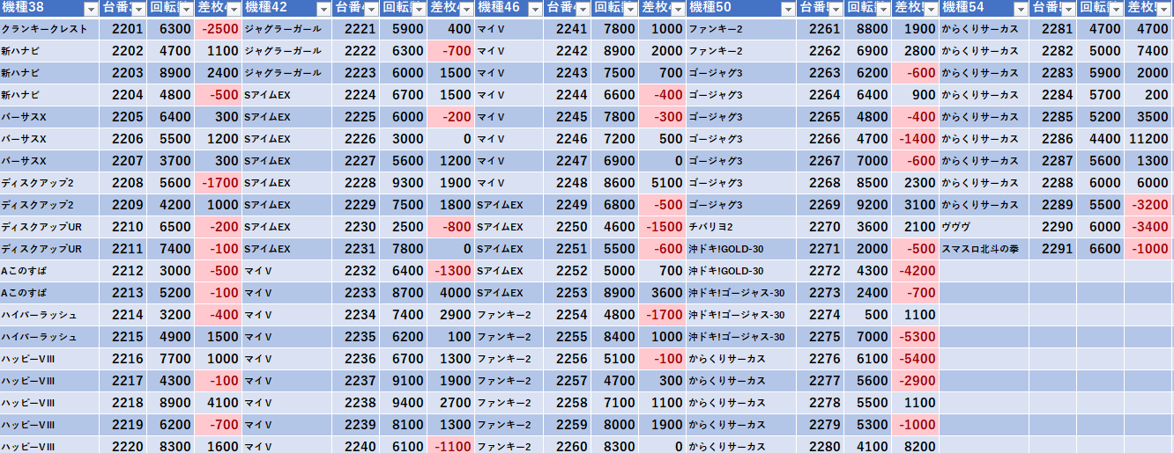
Task: Select ハイパーラッシュ cell in row 2215
Action: pyautogui.click(x=49, y=337)
